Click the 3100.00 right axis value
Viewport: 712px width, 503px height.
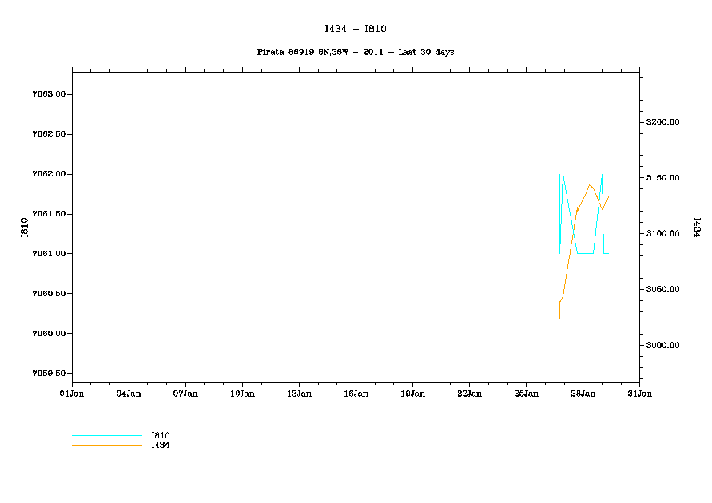[663, 234]
